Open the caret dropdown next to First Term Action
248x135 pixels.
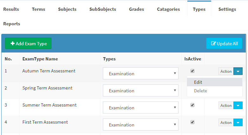[238, 122]
